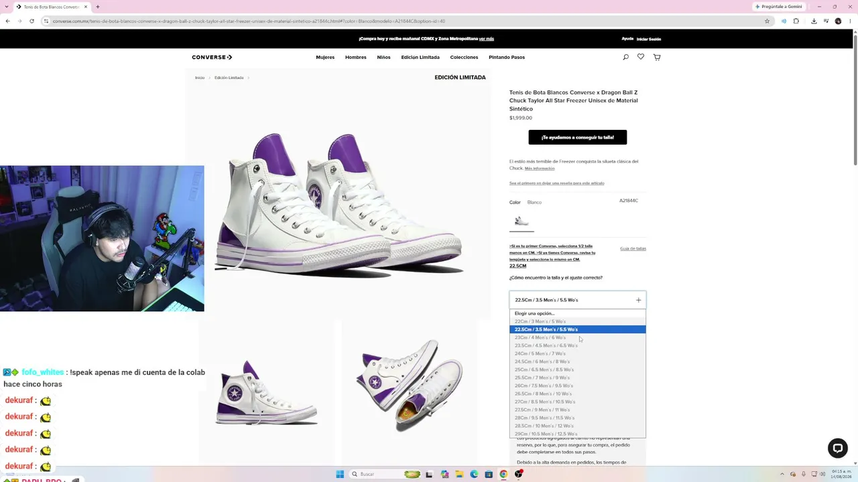Click 'Iniciar Sesión' in the top bar

[649, 39]
